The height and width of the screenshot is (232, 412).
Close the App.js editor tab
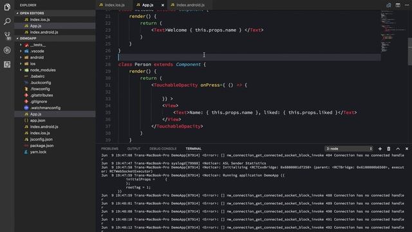pyautogui.click(x=163, y=5)
